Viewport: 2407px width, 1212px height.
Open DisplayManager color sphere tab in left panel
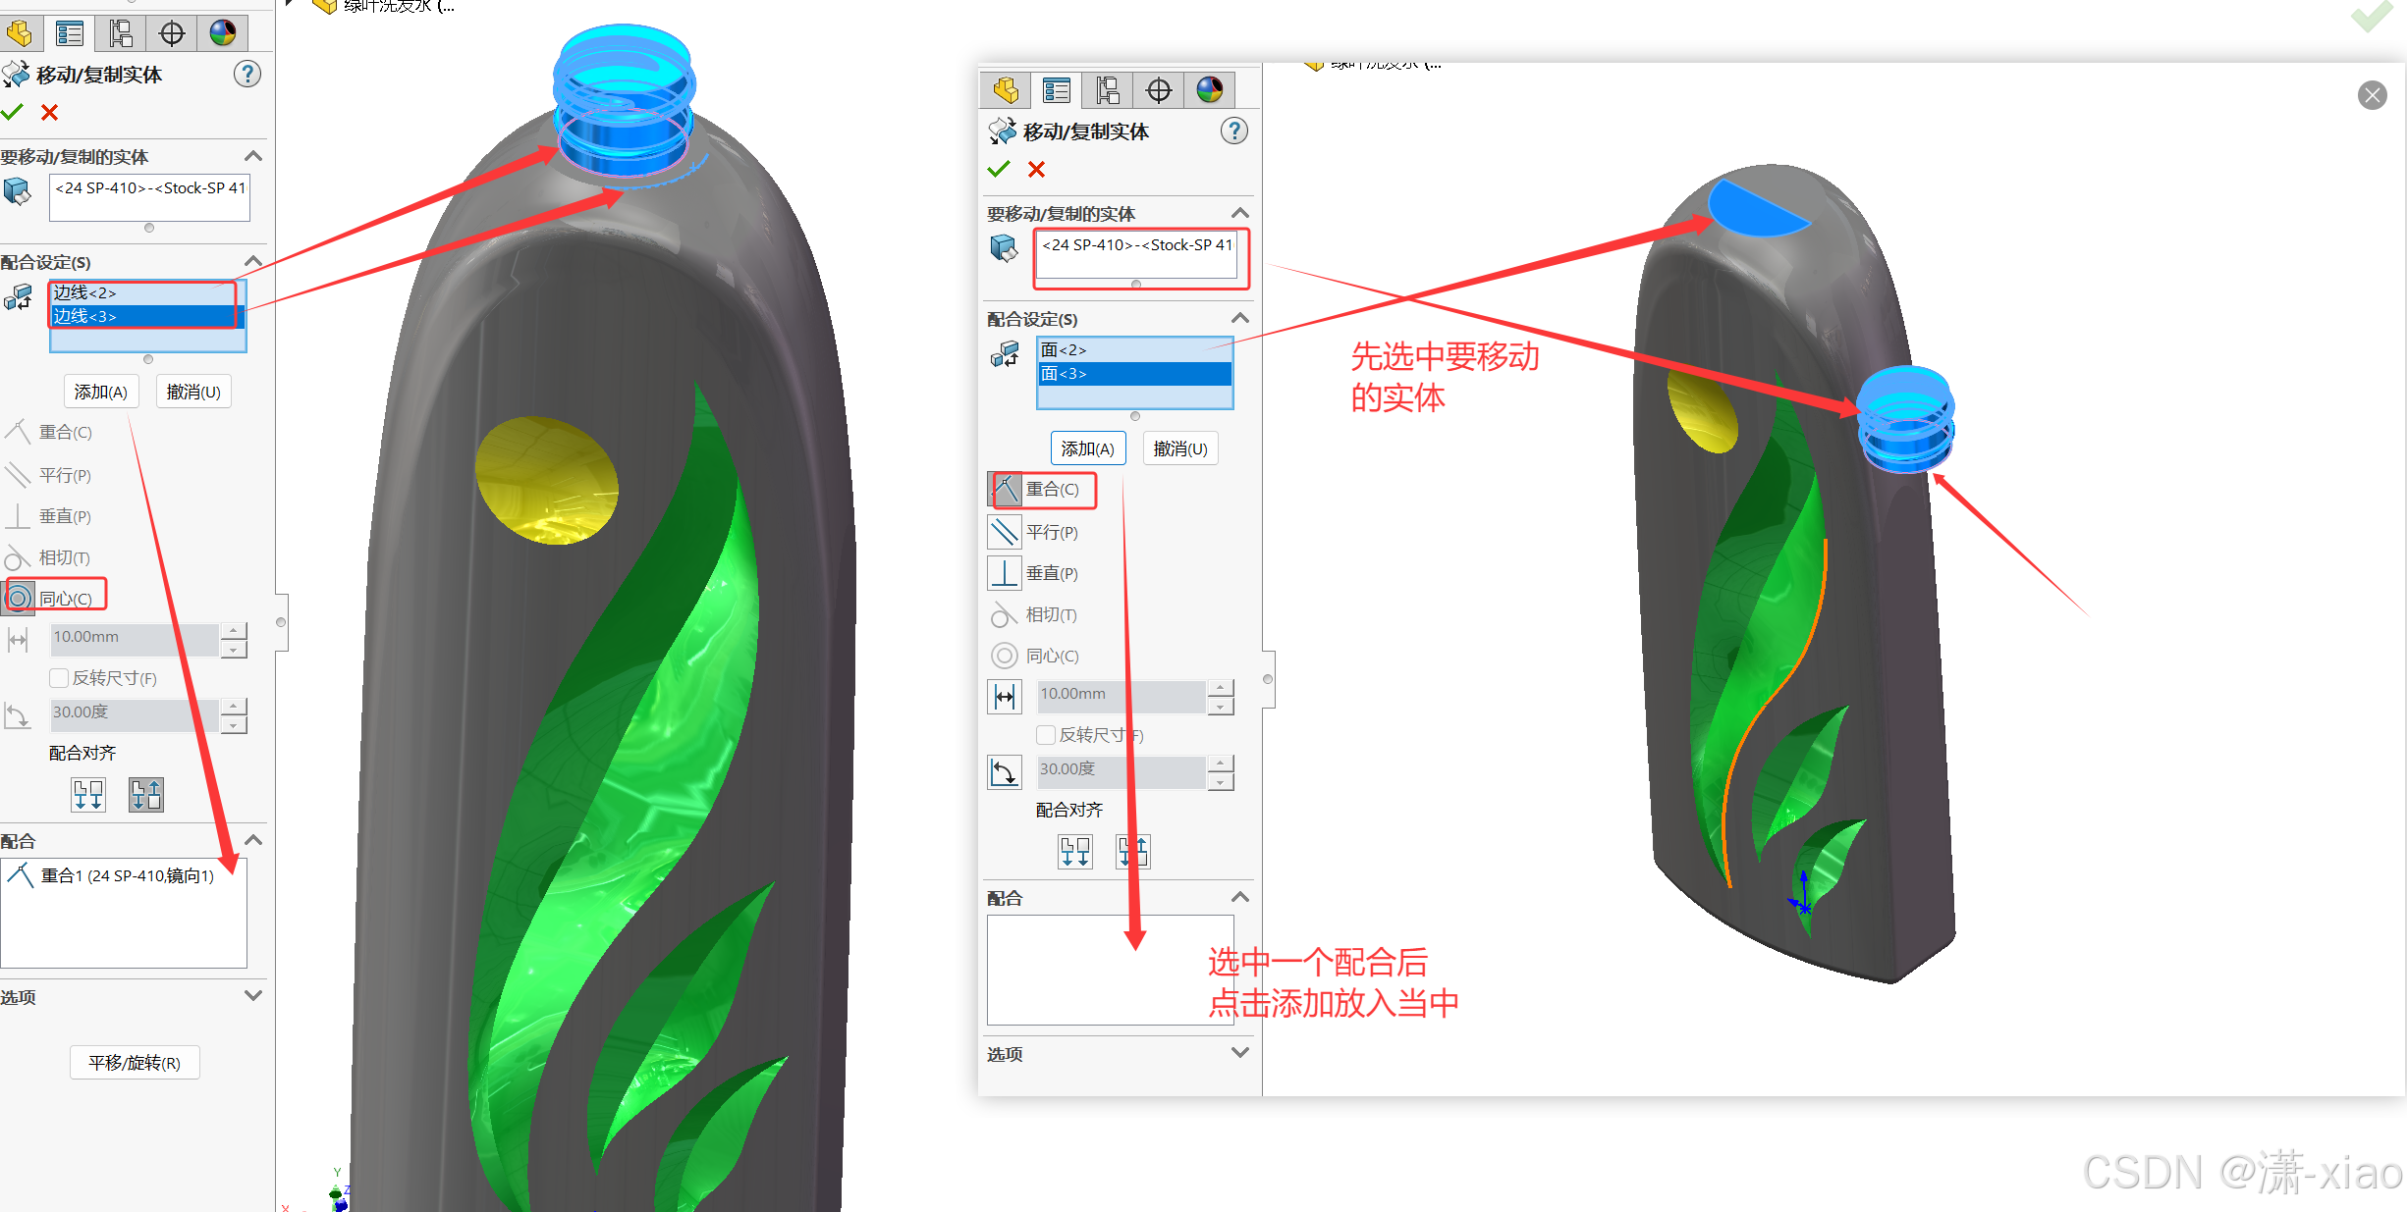point(223,34)
